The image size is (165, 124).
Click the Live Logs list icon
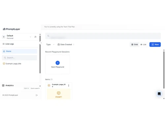point(3,44)
